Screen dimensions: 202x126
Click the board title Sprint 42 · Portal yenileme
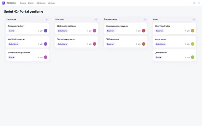[x=24, y=11]
